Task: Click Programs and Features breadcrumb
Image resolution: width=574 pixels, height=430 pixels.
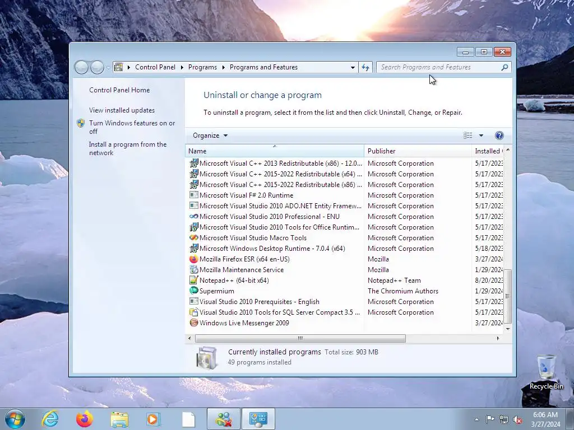Action: (x=263, y=67)
